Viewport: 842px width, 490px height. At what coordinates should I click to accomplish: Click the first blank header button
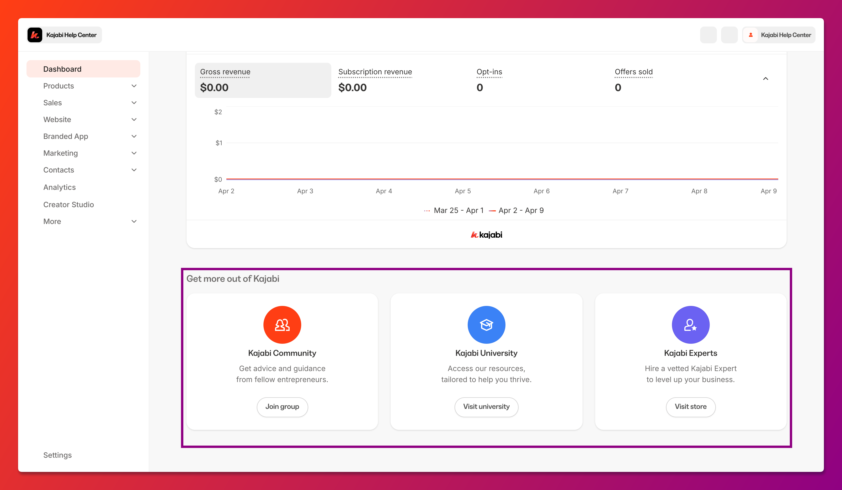(708, 35)
